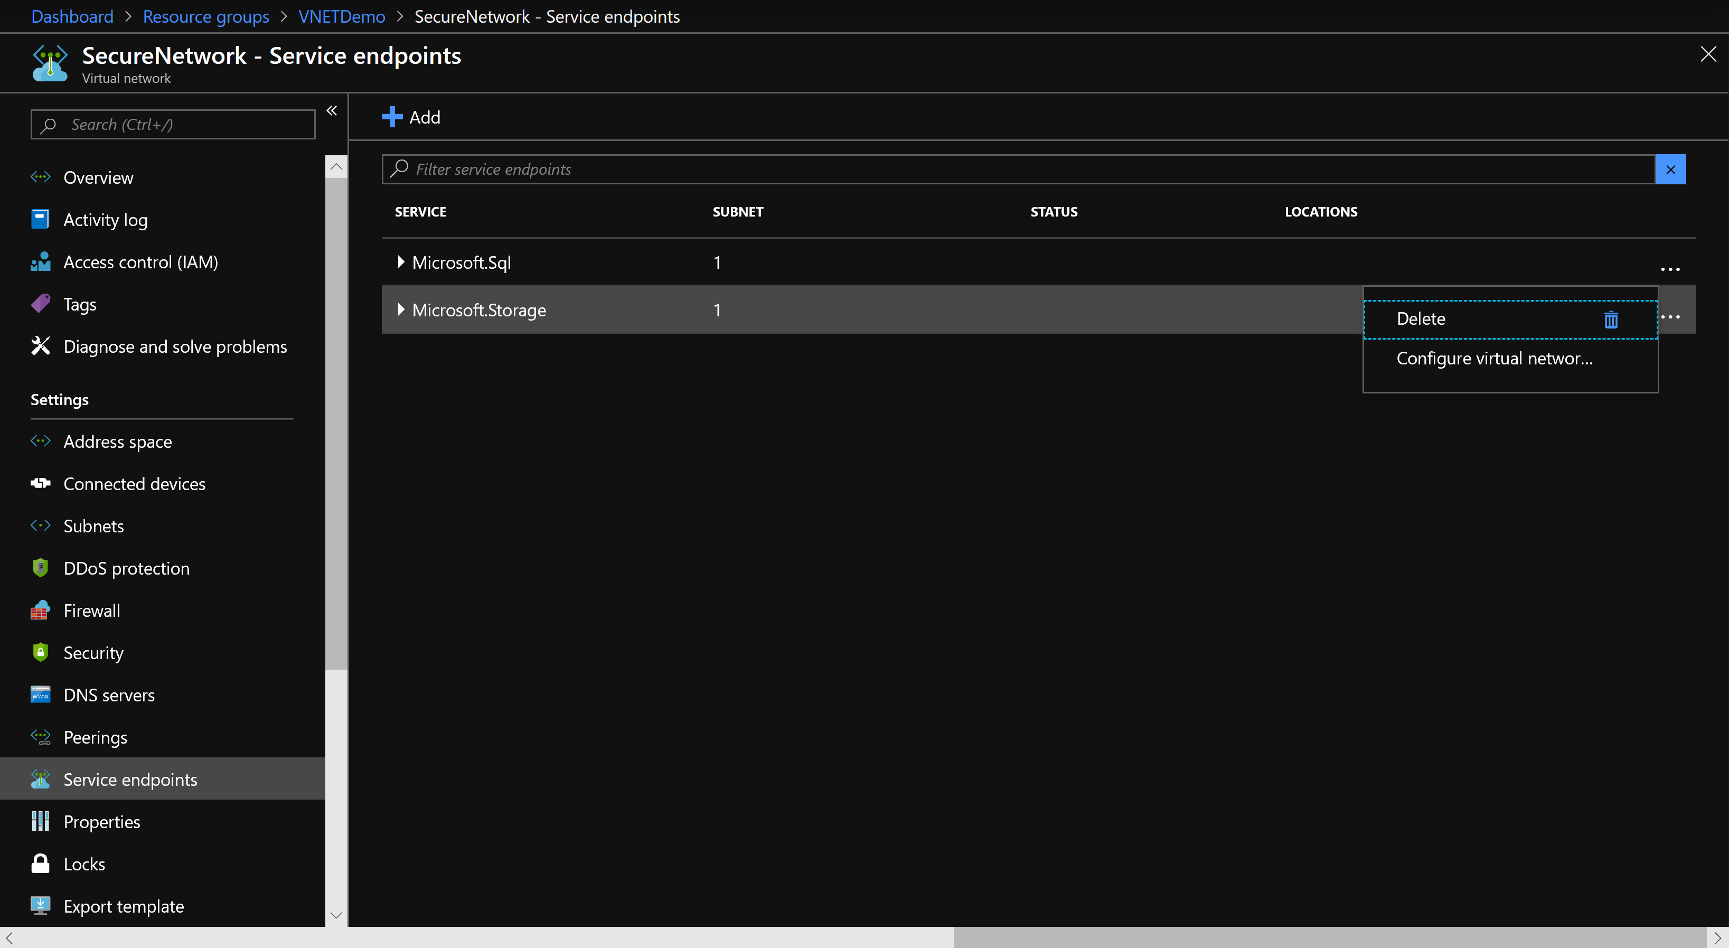1729x948 pixels.
Task: Open Resource groups breadcrumb link
Action: [205, 16]
